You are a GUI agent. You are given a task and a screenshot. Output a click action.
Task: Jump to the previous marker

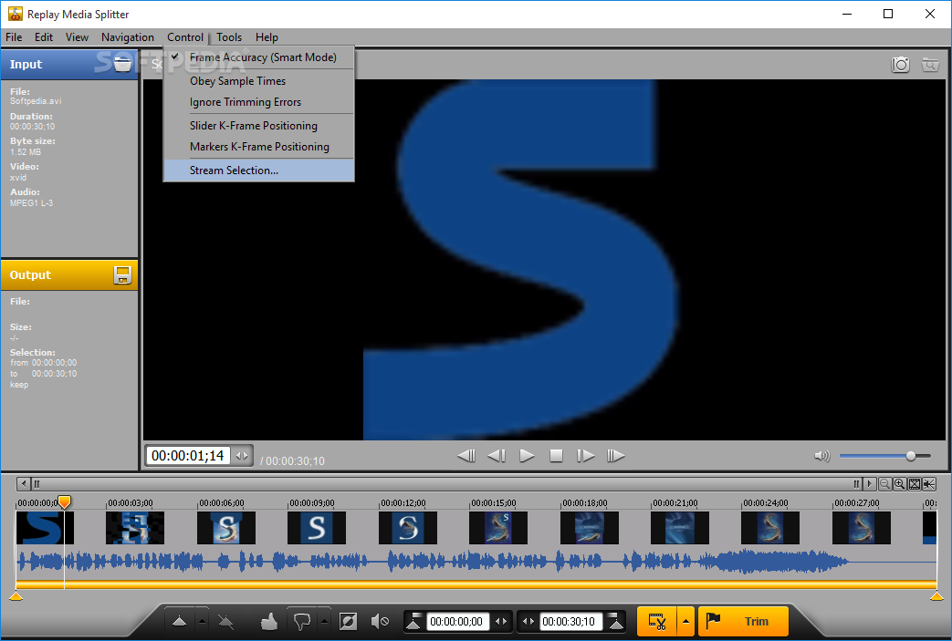click(466, 455)
